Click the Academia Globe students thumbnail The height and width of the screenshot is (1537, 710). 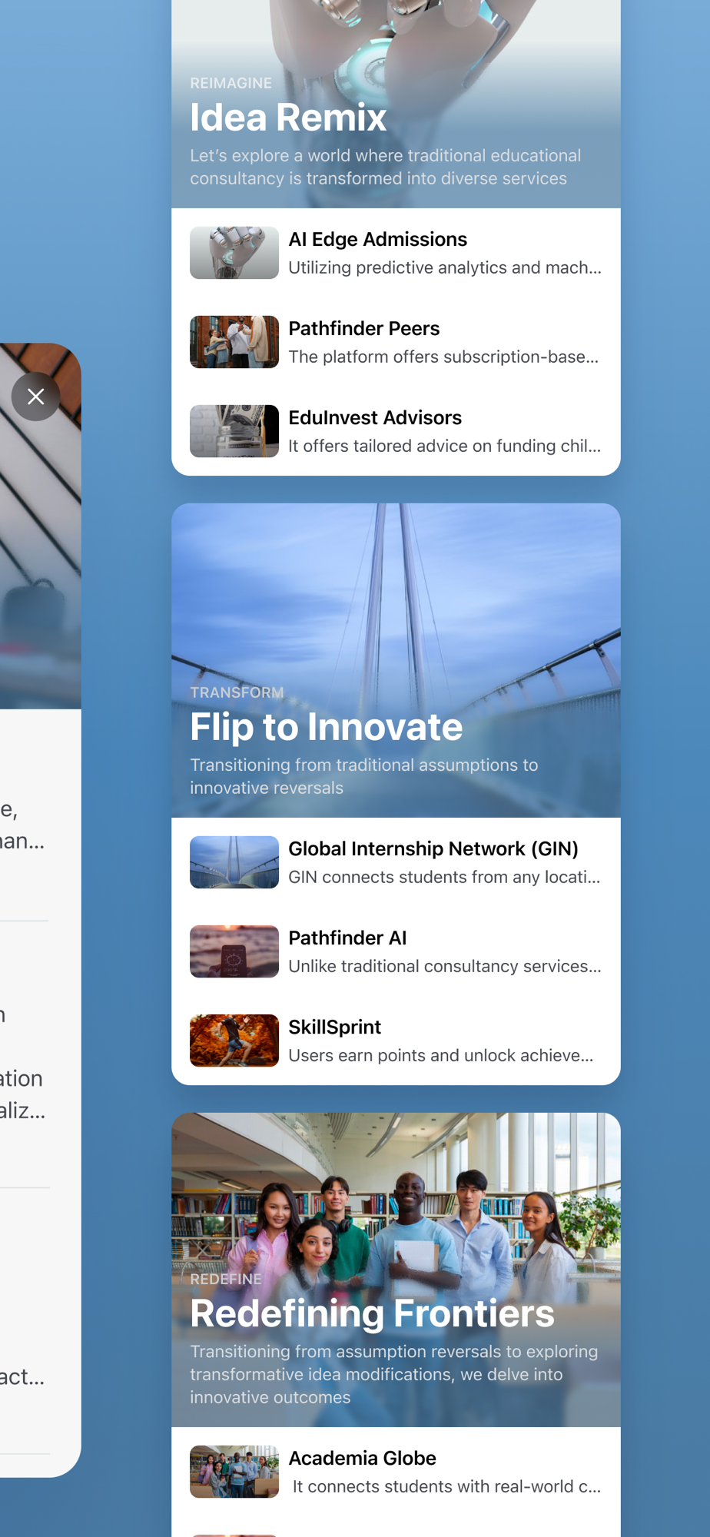tap(234, 1472)
